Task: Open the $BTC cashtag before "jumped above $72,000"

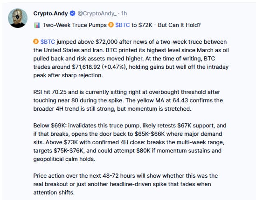Action: tap(48, 42)
